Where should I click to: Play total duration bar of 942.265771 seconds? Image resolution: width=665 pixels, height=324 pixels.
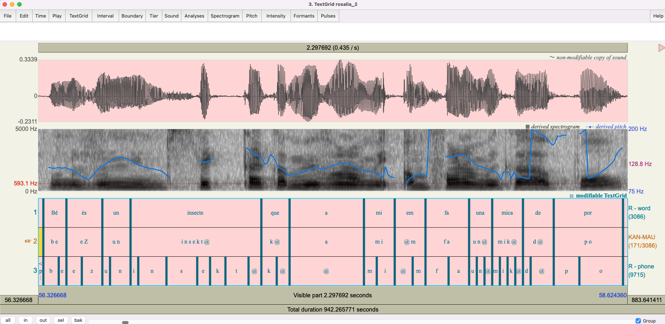[332, 309]
